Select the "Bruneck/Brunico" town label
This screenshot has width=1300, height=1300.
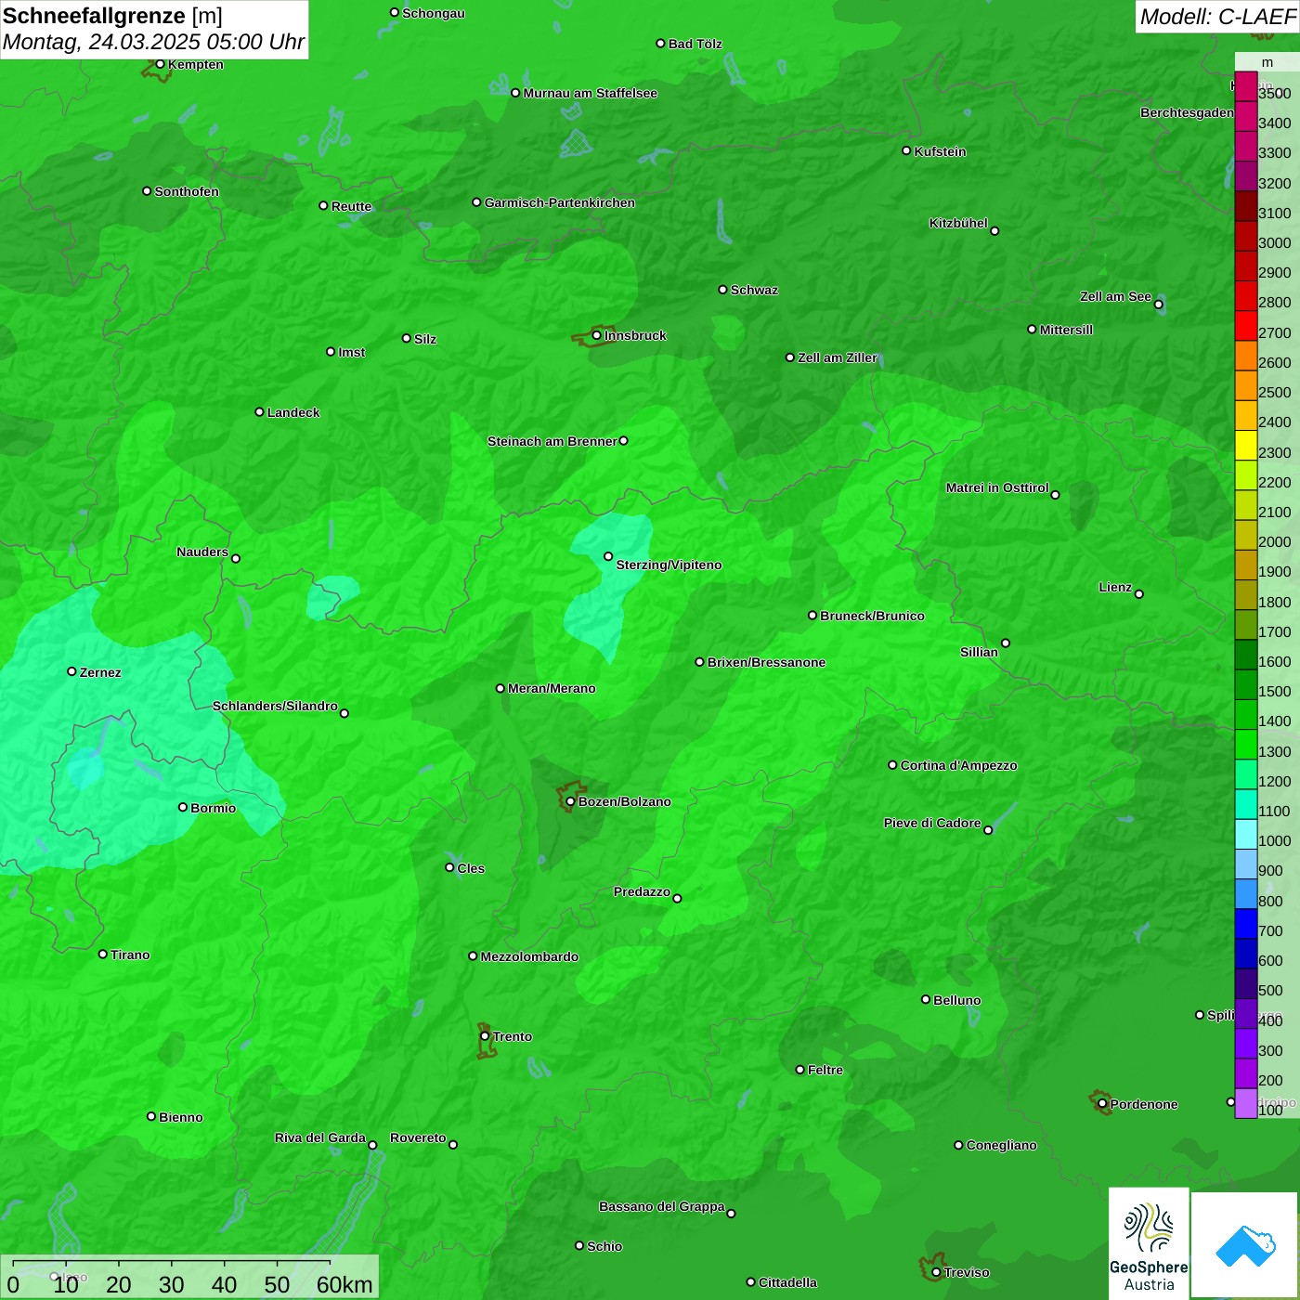[872, 616]
